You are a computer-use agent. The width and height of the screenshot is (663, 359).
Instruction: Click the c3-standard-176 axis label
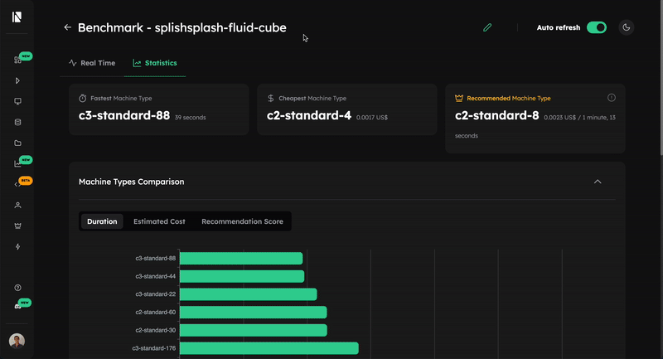pos(154,348)
